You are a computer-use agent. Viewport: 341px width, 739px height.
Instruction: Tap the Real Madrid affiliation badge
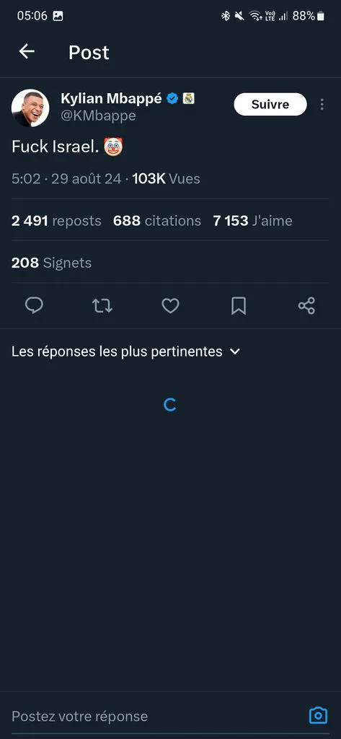pos(188,98)
